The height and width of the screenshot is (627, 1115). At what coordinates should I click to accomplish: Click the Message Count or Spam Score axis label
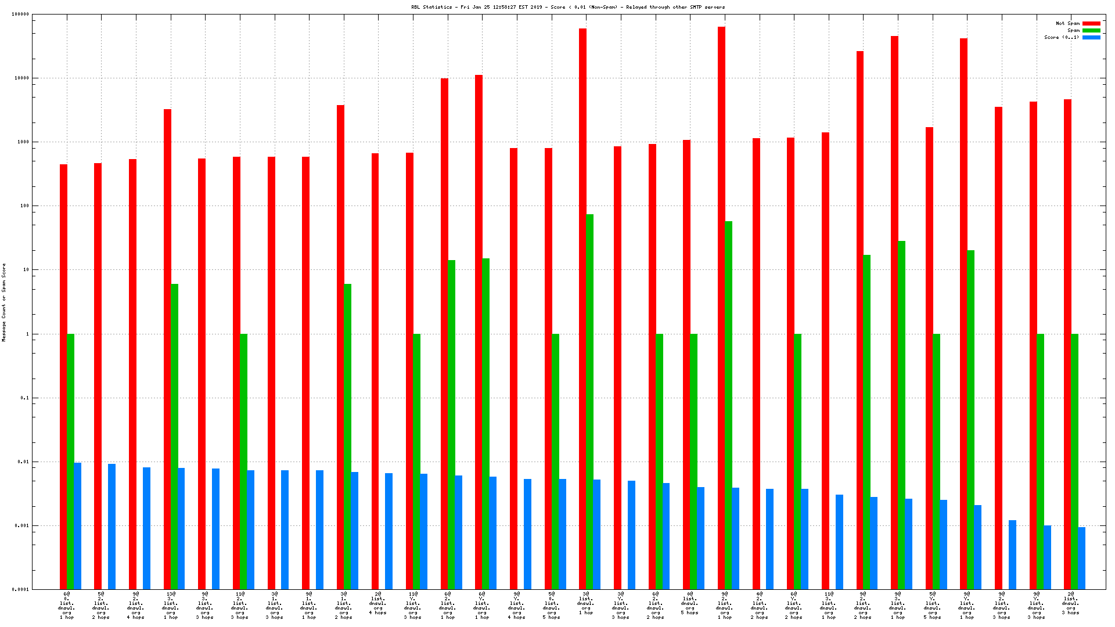point(4,302)
